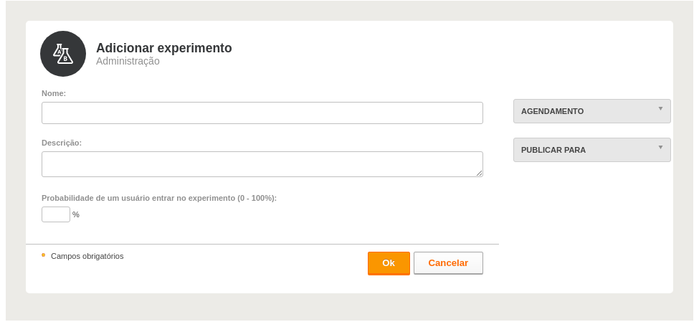Click the Campos obrigatórios note text

click(87, 256)
